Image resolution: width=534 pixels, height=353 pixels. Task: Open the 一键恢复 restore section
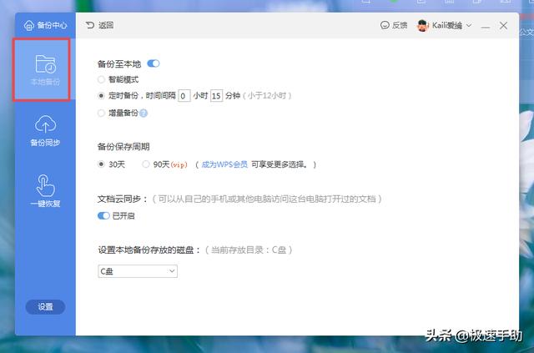click(45, 191)
